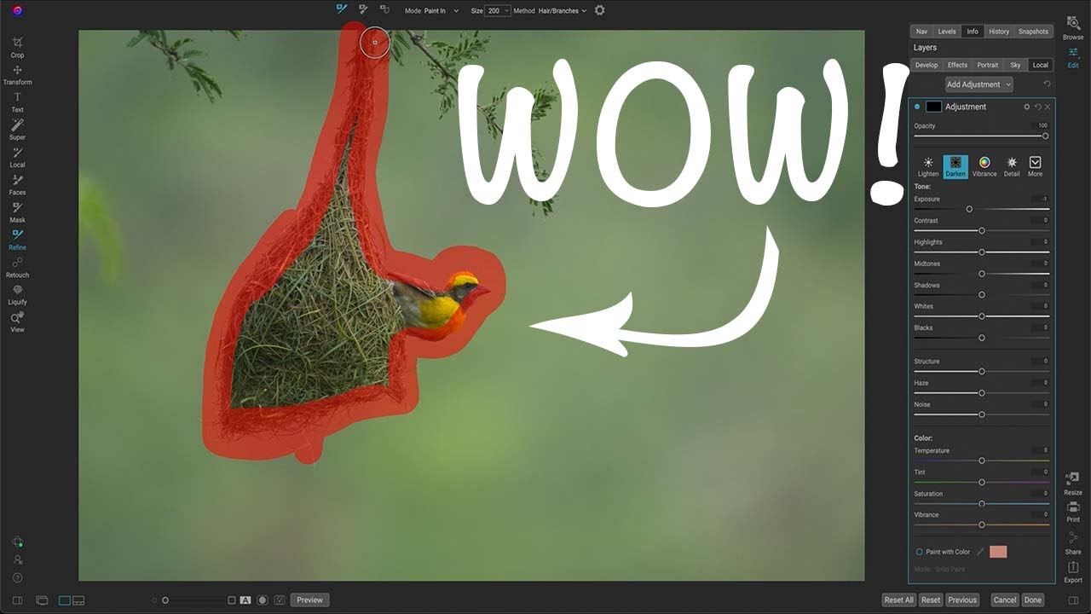
Task: Select the Faces tool
Action: point(17,184)
